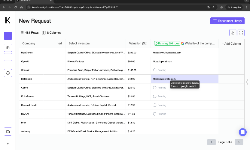Open the https://databricks.com cell

[x=184, y=79]
